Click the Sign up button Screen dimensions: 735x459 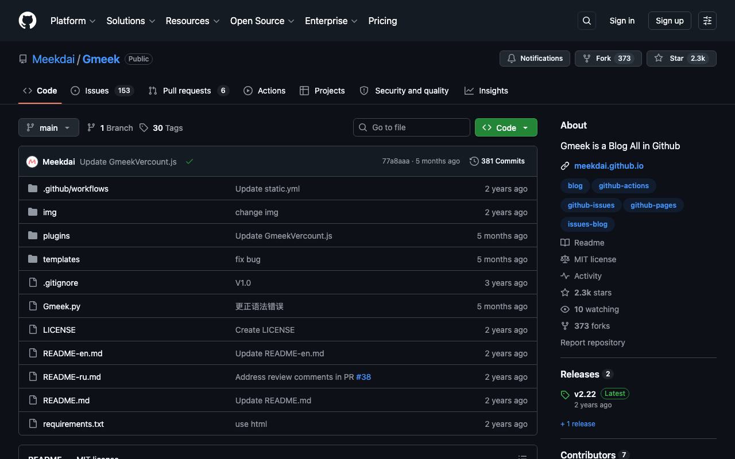coord(670,21)
